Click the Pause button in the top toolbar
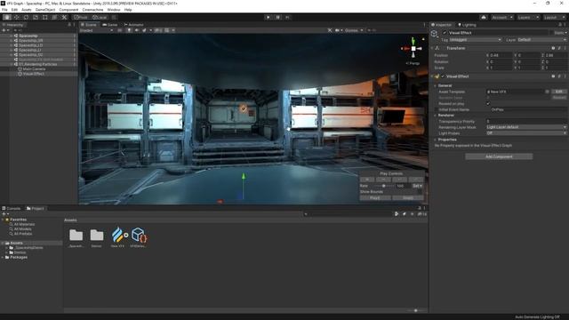Screen dimensions: 569x320 [278, 17]
